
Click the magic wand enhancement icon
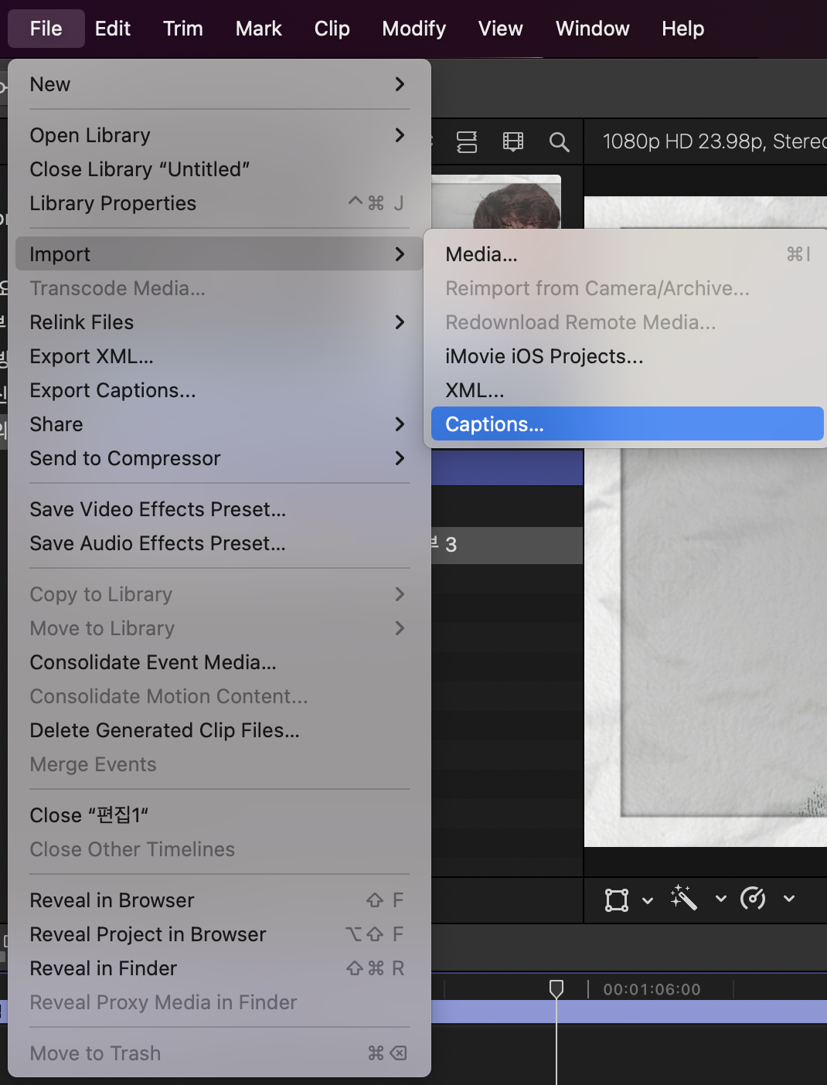point(684,898)
